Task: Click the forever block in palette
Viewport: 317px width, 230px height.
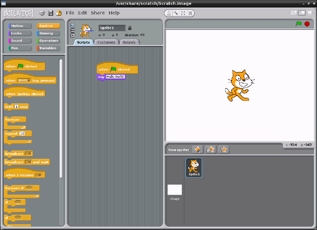Action: click(15, 123)
